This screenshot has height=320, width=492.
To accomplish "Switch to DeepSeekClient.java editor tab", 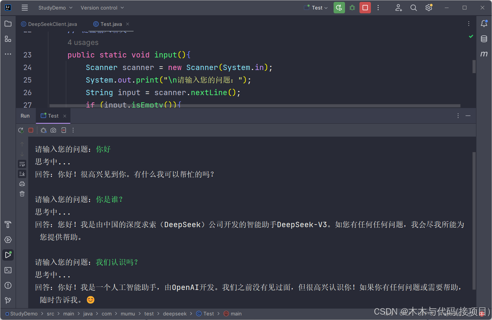I will [49, 24].
